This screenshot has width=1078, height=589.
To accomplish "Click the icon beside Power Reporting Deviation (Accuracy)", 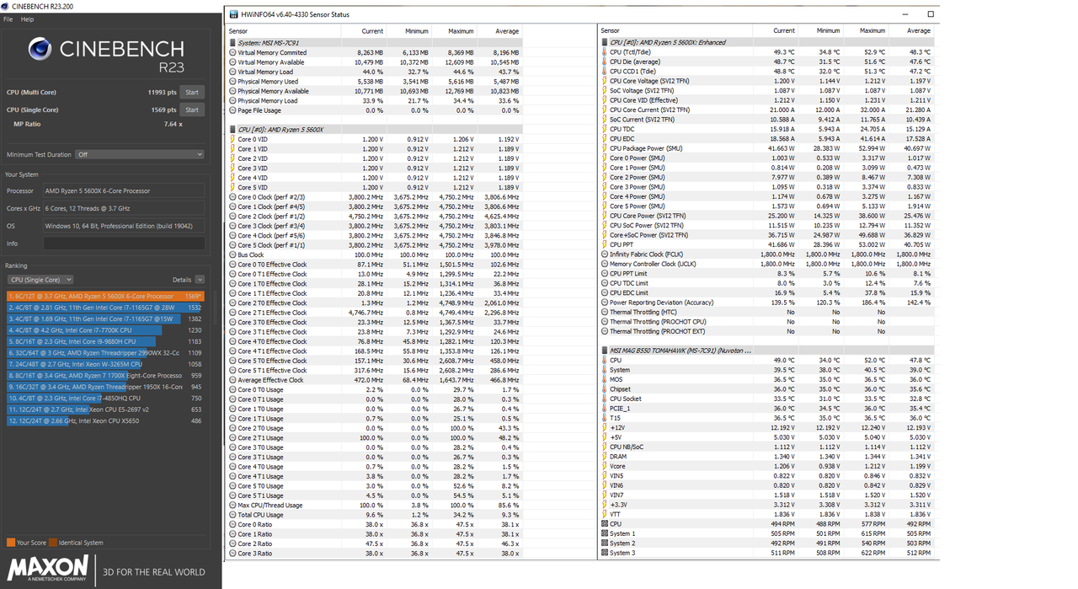I will [605, 303].
